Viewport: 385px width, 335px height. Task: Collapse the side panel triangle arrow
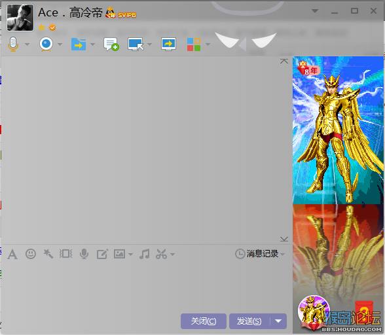[x=243, y=44]
